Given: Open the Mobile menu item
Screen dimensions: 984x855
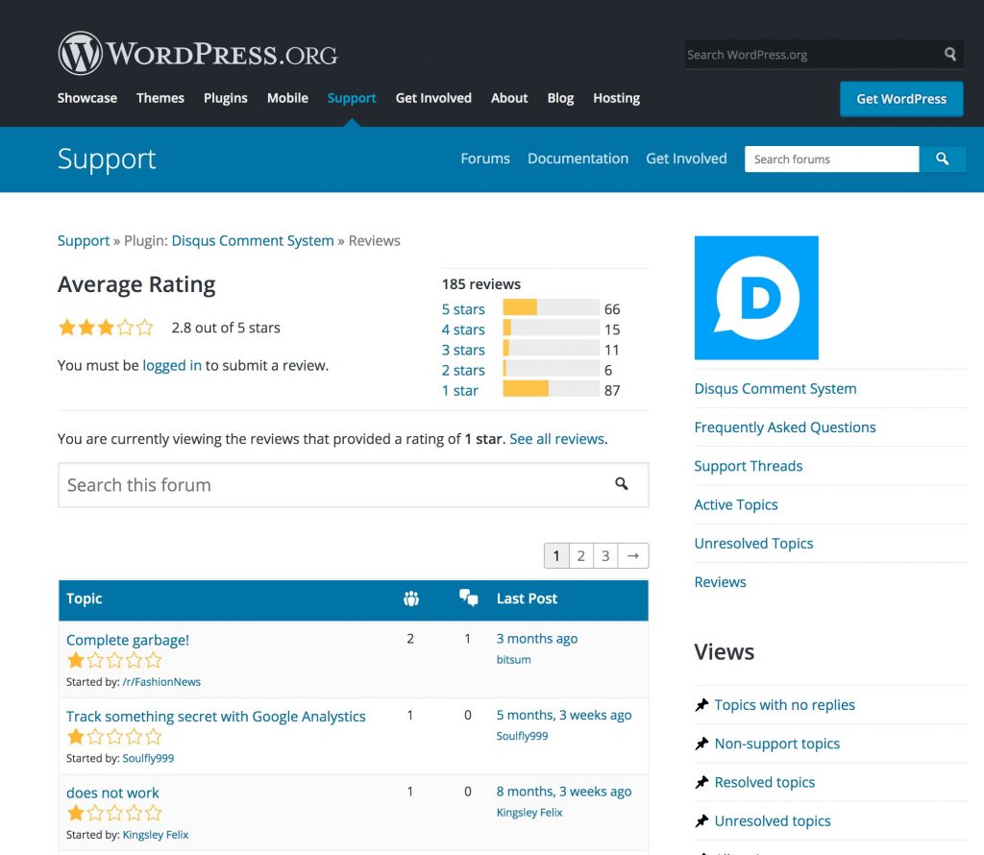Looking at the screenshot, I should [x=287, y=98].
